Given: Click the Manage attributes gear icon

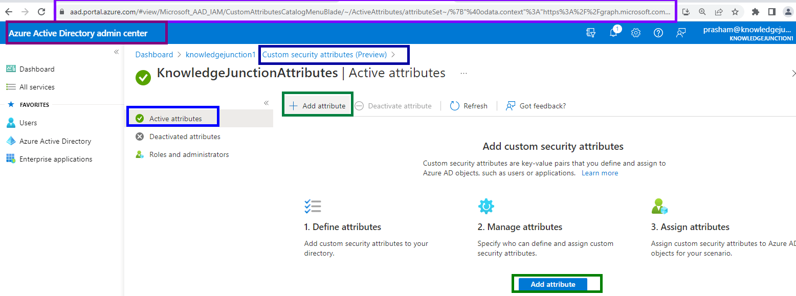Looking at the screenshot, I should pyautogui.click(x=486, y=206).
